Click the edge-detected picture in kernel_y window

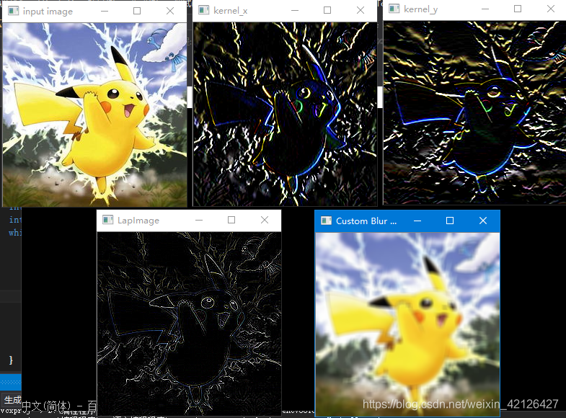tap(474, 113)
